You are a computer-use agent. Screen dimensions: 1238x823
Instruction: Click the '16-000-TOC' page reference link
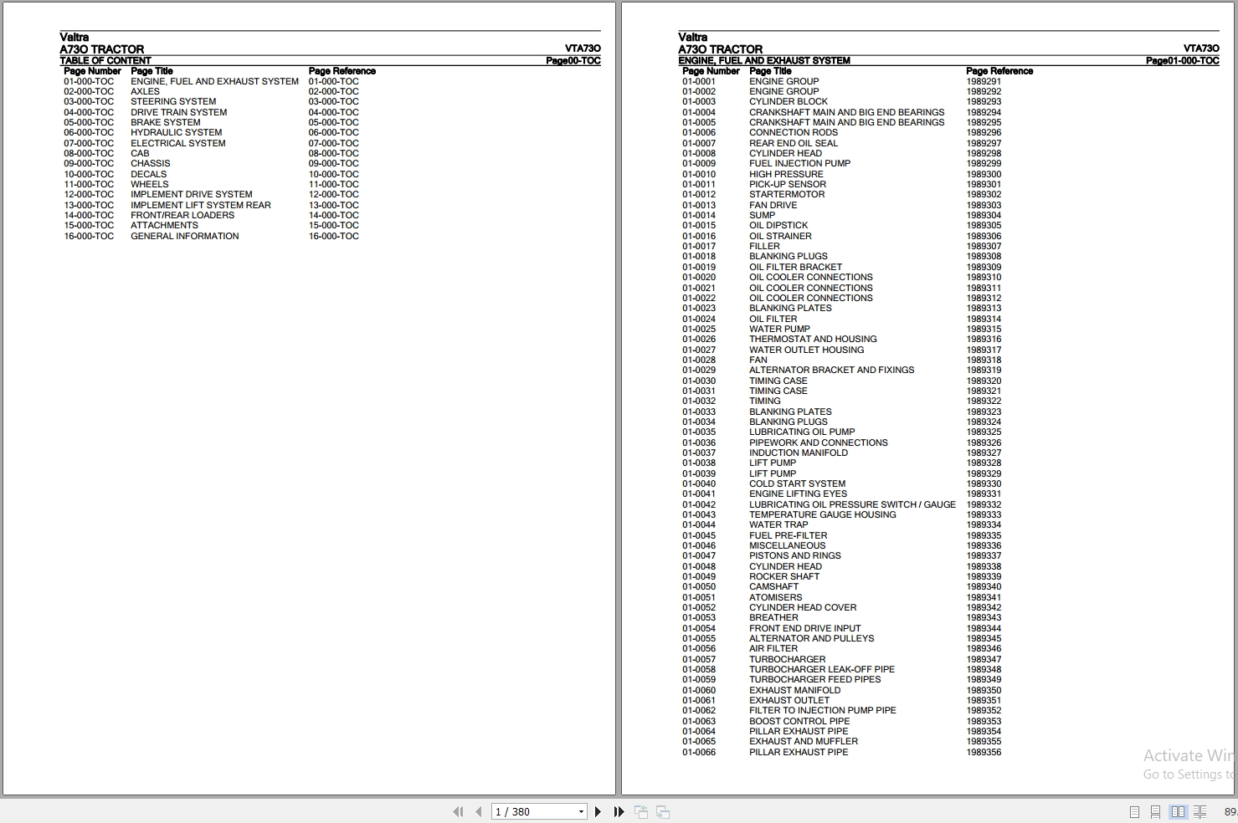[x=333, y=236]
